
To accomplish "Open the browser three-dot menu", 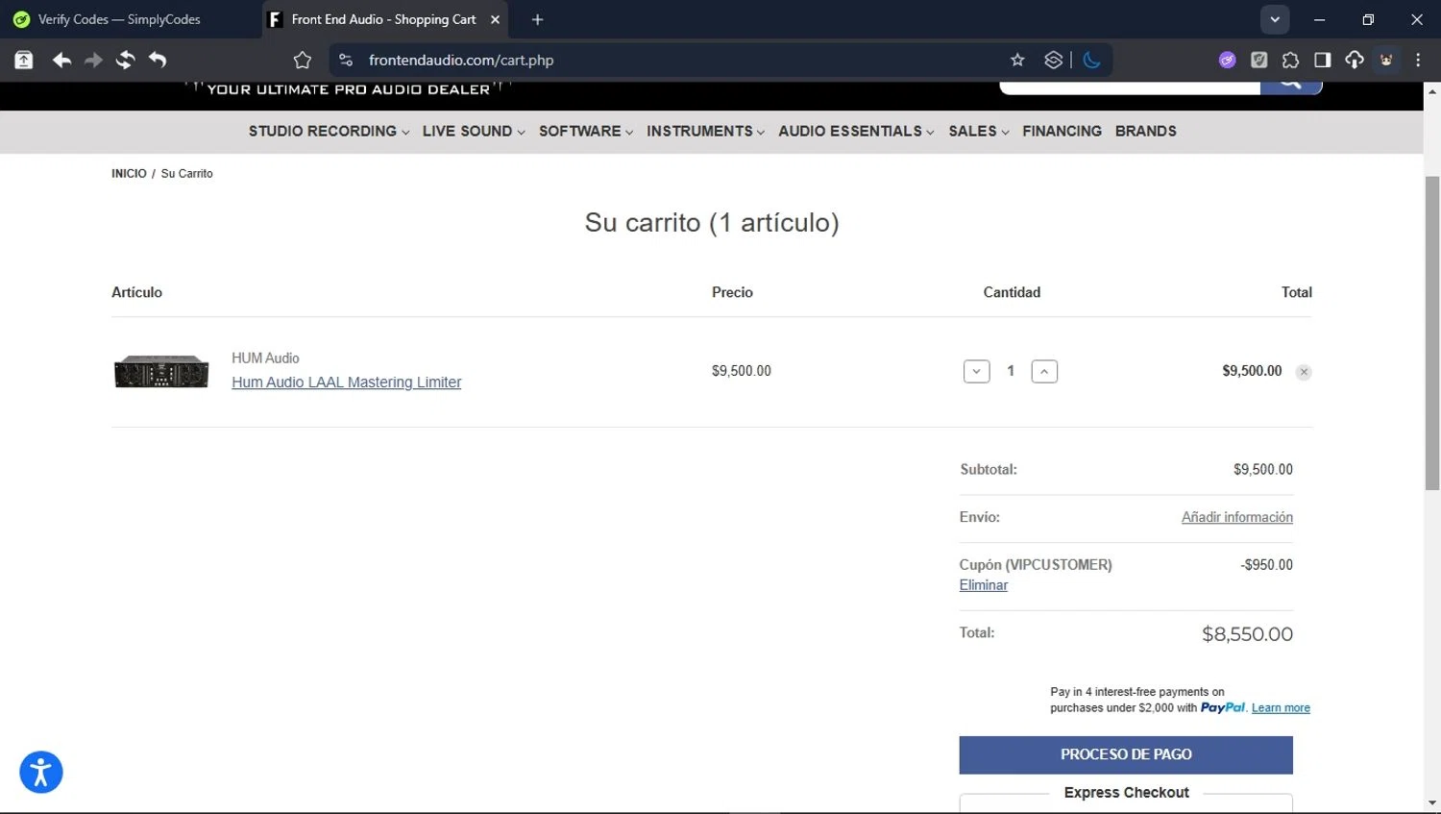I will click(x=1418, y=60).
